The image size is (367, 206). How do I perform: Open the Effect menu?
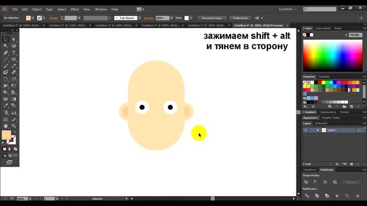[x=75, y=9]
